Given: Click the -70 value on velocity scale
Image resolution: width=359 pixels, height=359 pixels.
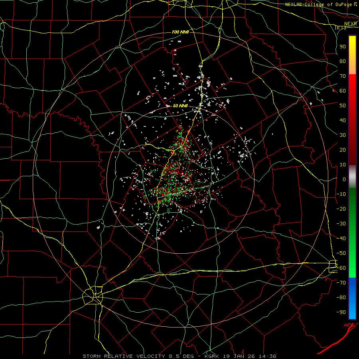Looking at the screenshot, I should pyautogui.click(x=341, y=283).
